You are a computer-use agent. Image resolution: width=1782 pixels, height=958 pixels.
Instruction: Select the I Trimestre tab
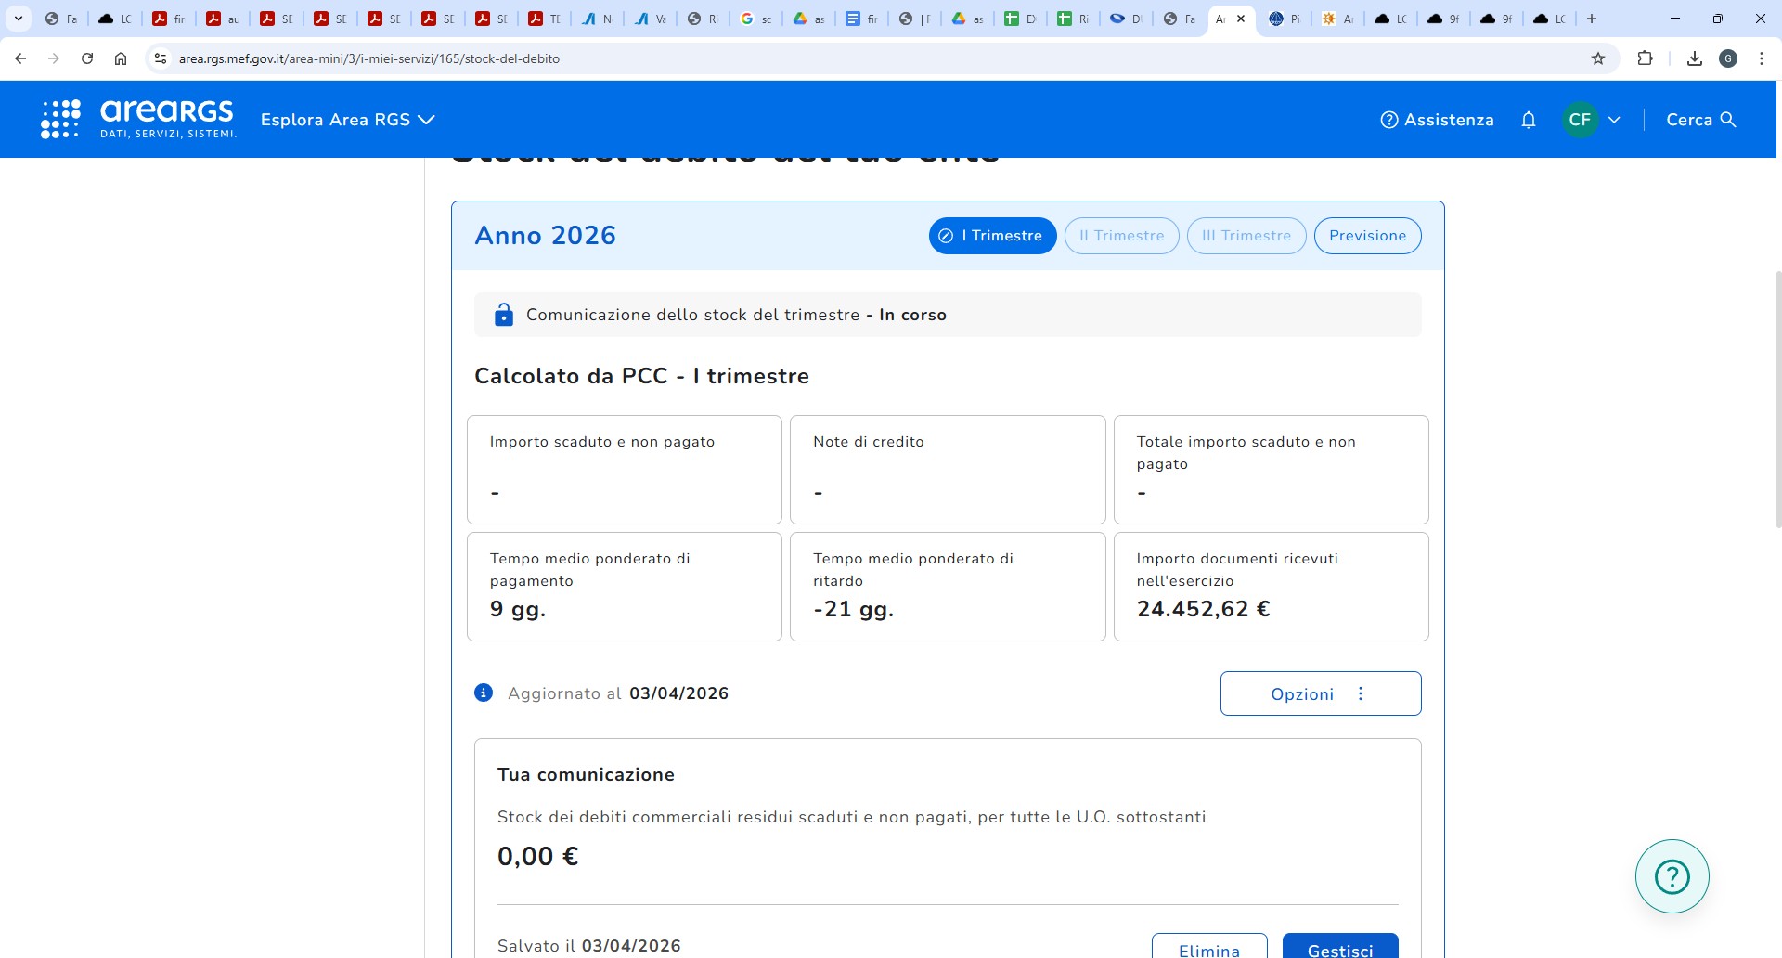992,236
